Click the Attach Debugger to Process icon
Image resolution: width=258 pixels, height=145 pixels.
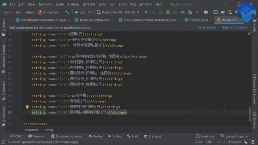pyautogui.click(x=190, y=12)
